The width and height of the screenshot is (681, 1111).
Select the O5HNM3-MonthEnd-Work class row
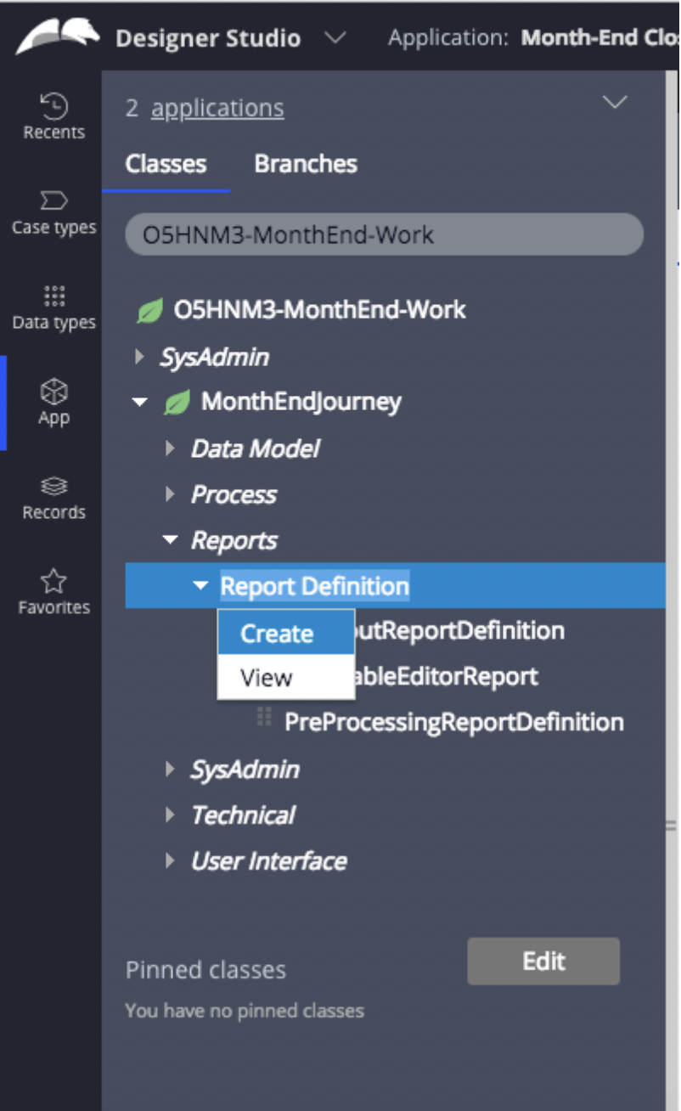coord(319,310)
